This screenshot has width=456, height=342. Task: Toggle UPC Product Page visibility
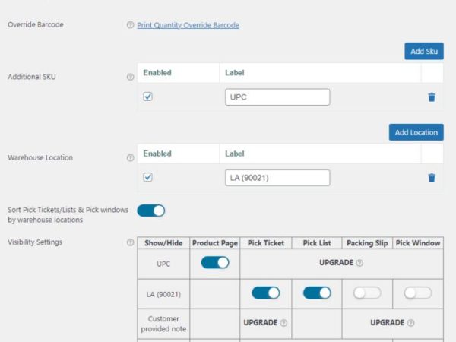(214, 262)
